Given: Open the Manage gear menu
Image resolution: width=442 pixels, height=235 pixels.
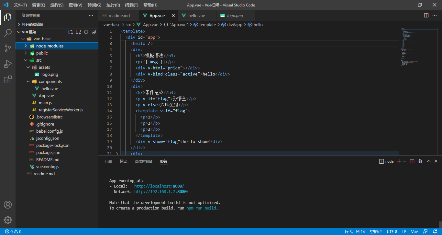Looking at the screenshot, I should (x=8, y=220).
